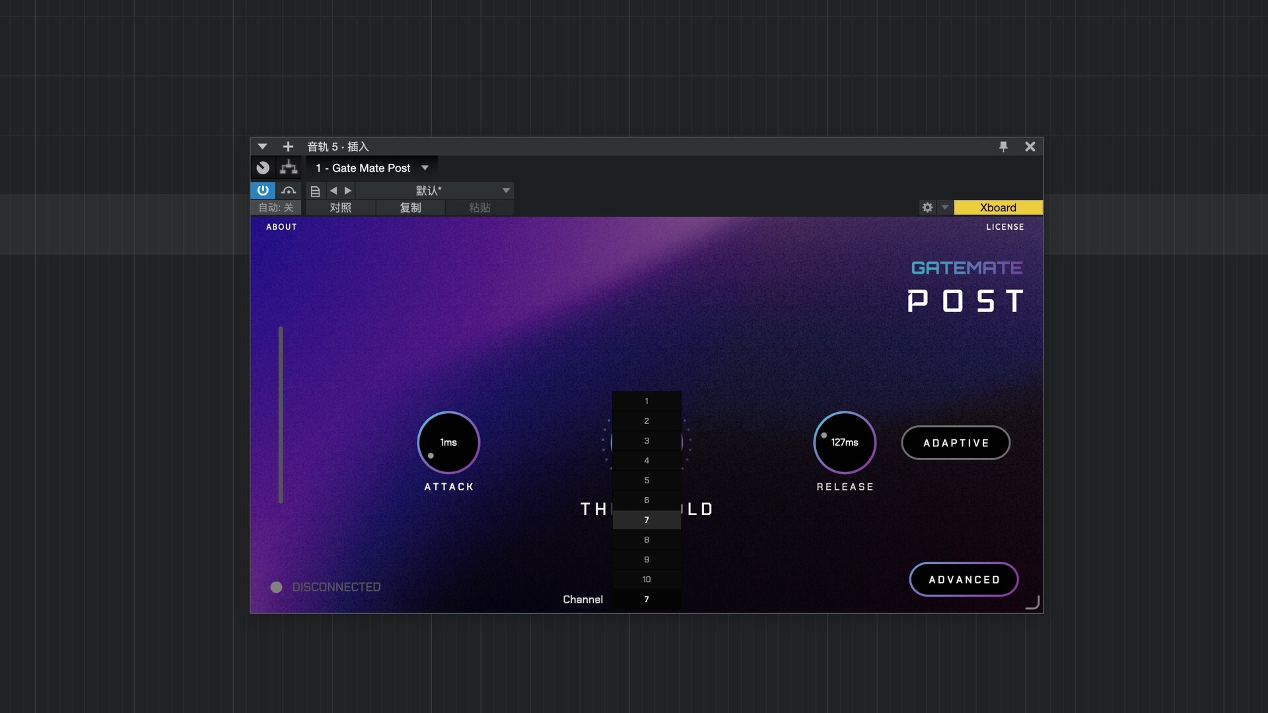Select channel 1 in the list
The width and height of the screenshot is (1268, 713).
(x=647, y=401)
